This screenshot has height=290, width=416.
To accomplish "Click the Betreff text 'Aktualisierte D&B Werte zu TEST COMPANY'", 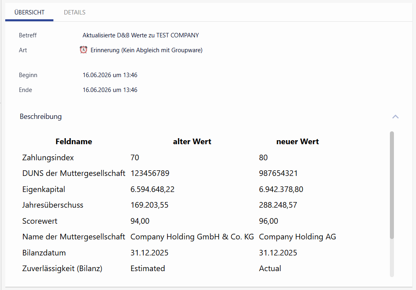I will 141,35.
